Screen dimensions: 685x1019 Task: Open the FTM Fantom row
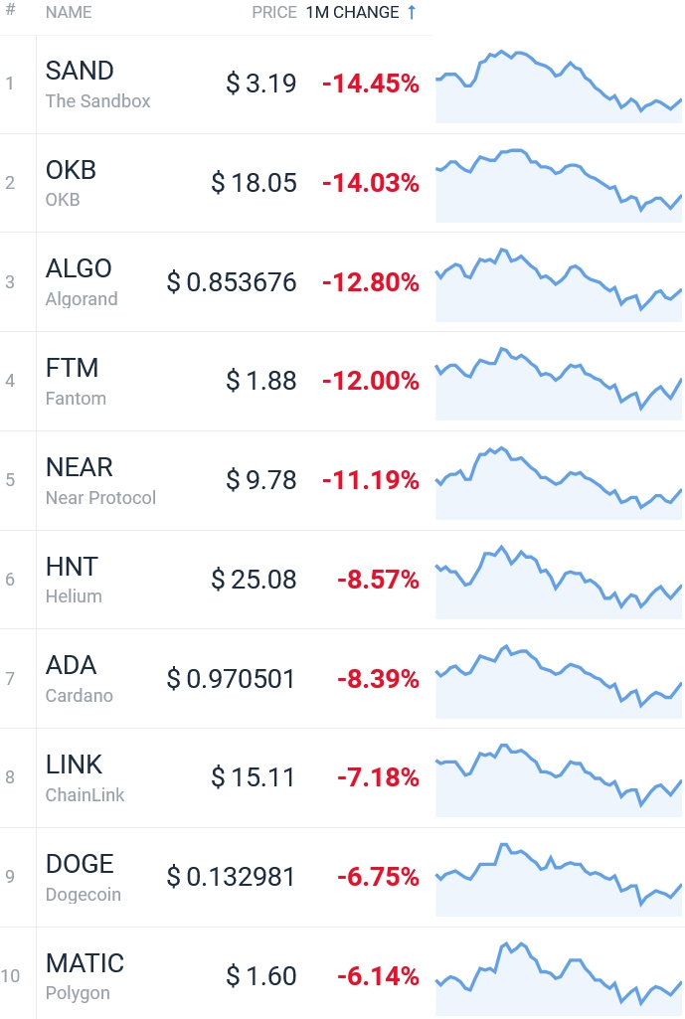[342, 382]
